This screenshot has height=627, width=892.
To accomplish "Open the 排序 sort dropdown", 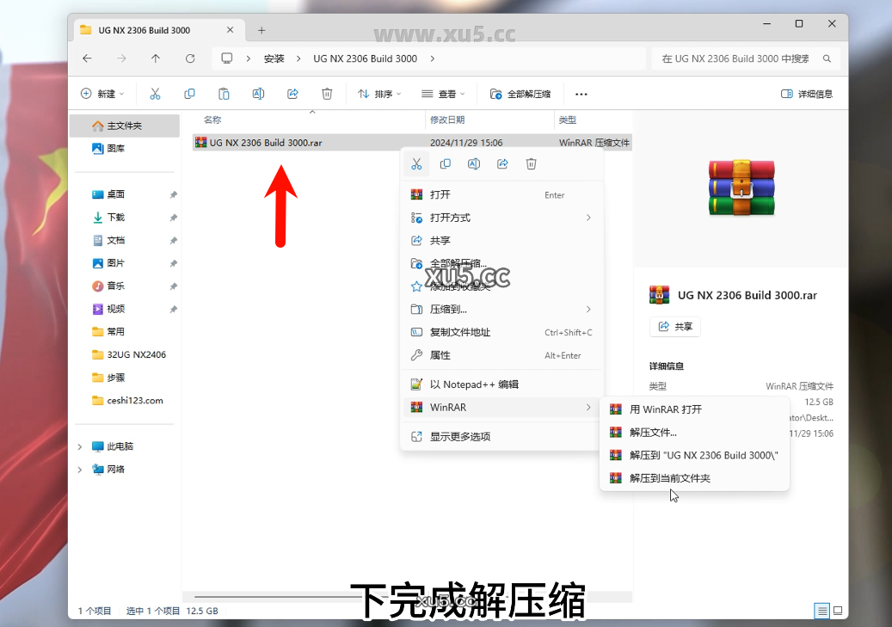I will pyautogui.click(x=378, y=94).
